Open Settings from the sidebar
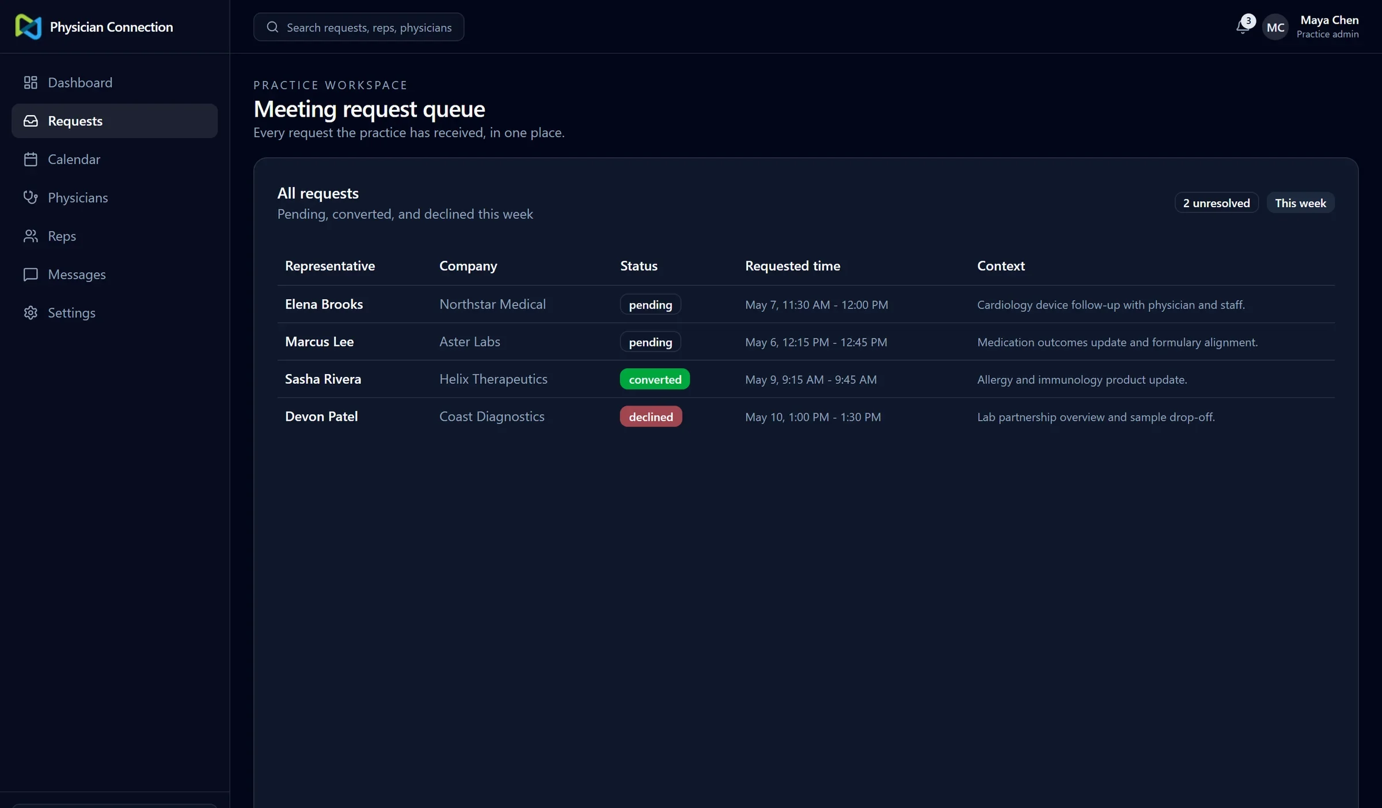This screenshot has width=1382, height=808. click(x=115, y=312)
